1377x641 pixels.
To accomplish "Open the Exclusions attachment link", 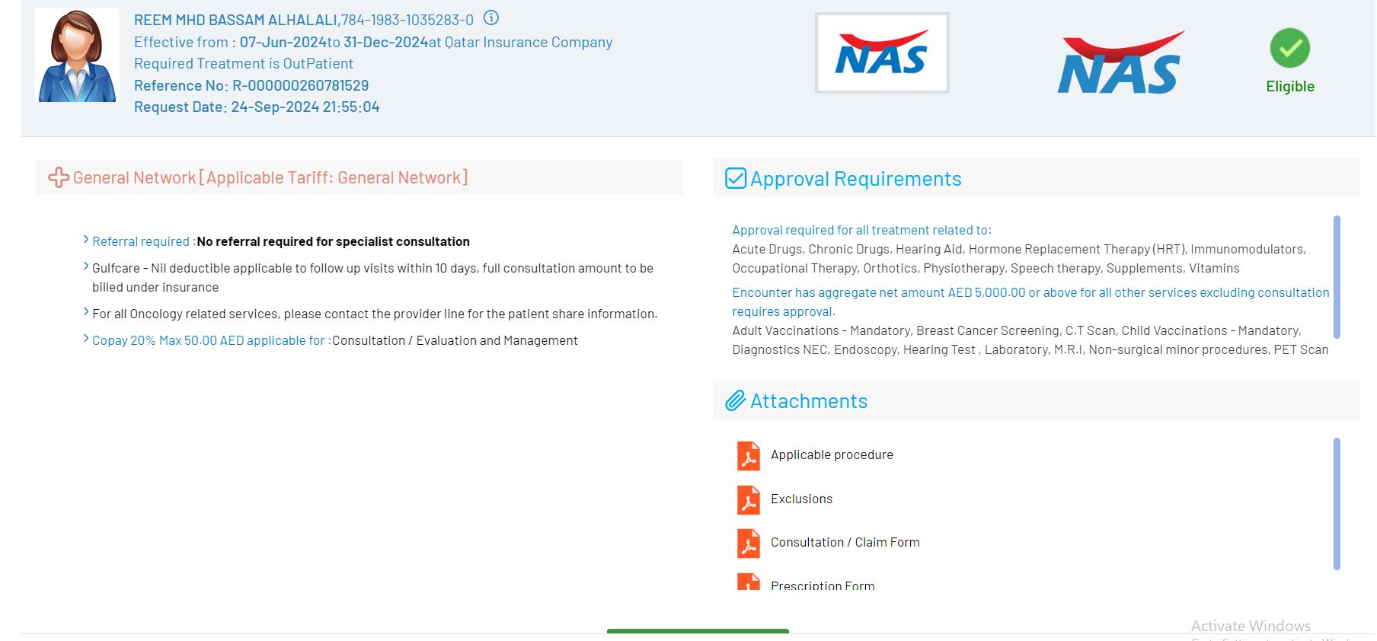I will click(x=801, y=499).
